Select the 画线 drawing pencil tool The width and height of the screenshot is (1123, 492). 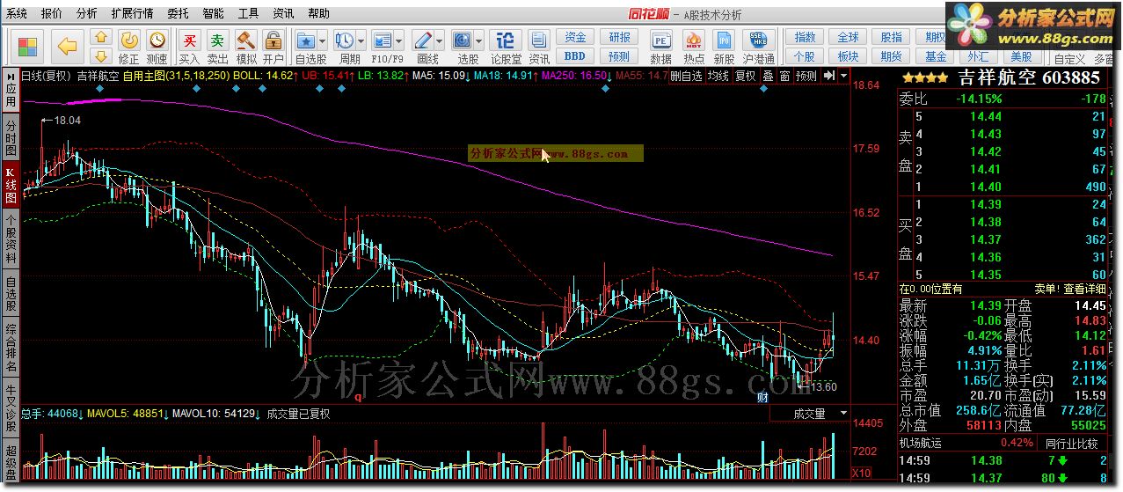click(423, 41)
